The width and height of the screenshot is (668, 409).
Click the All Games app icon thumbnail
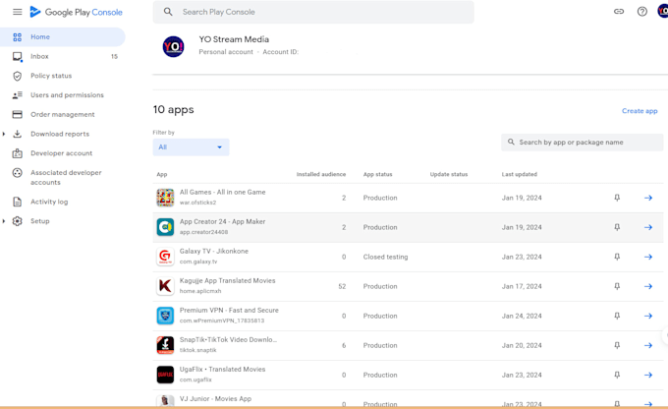(165, 198)
